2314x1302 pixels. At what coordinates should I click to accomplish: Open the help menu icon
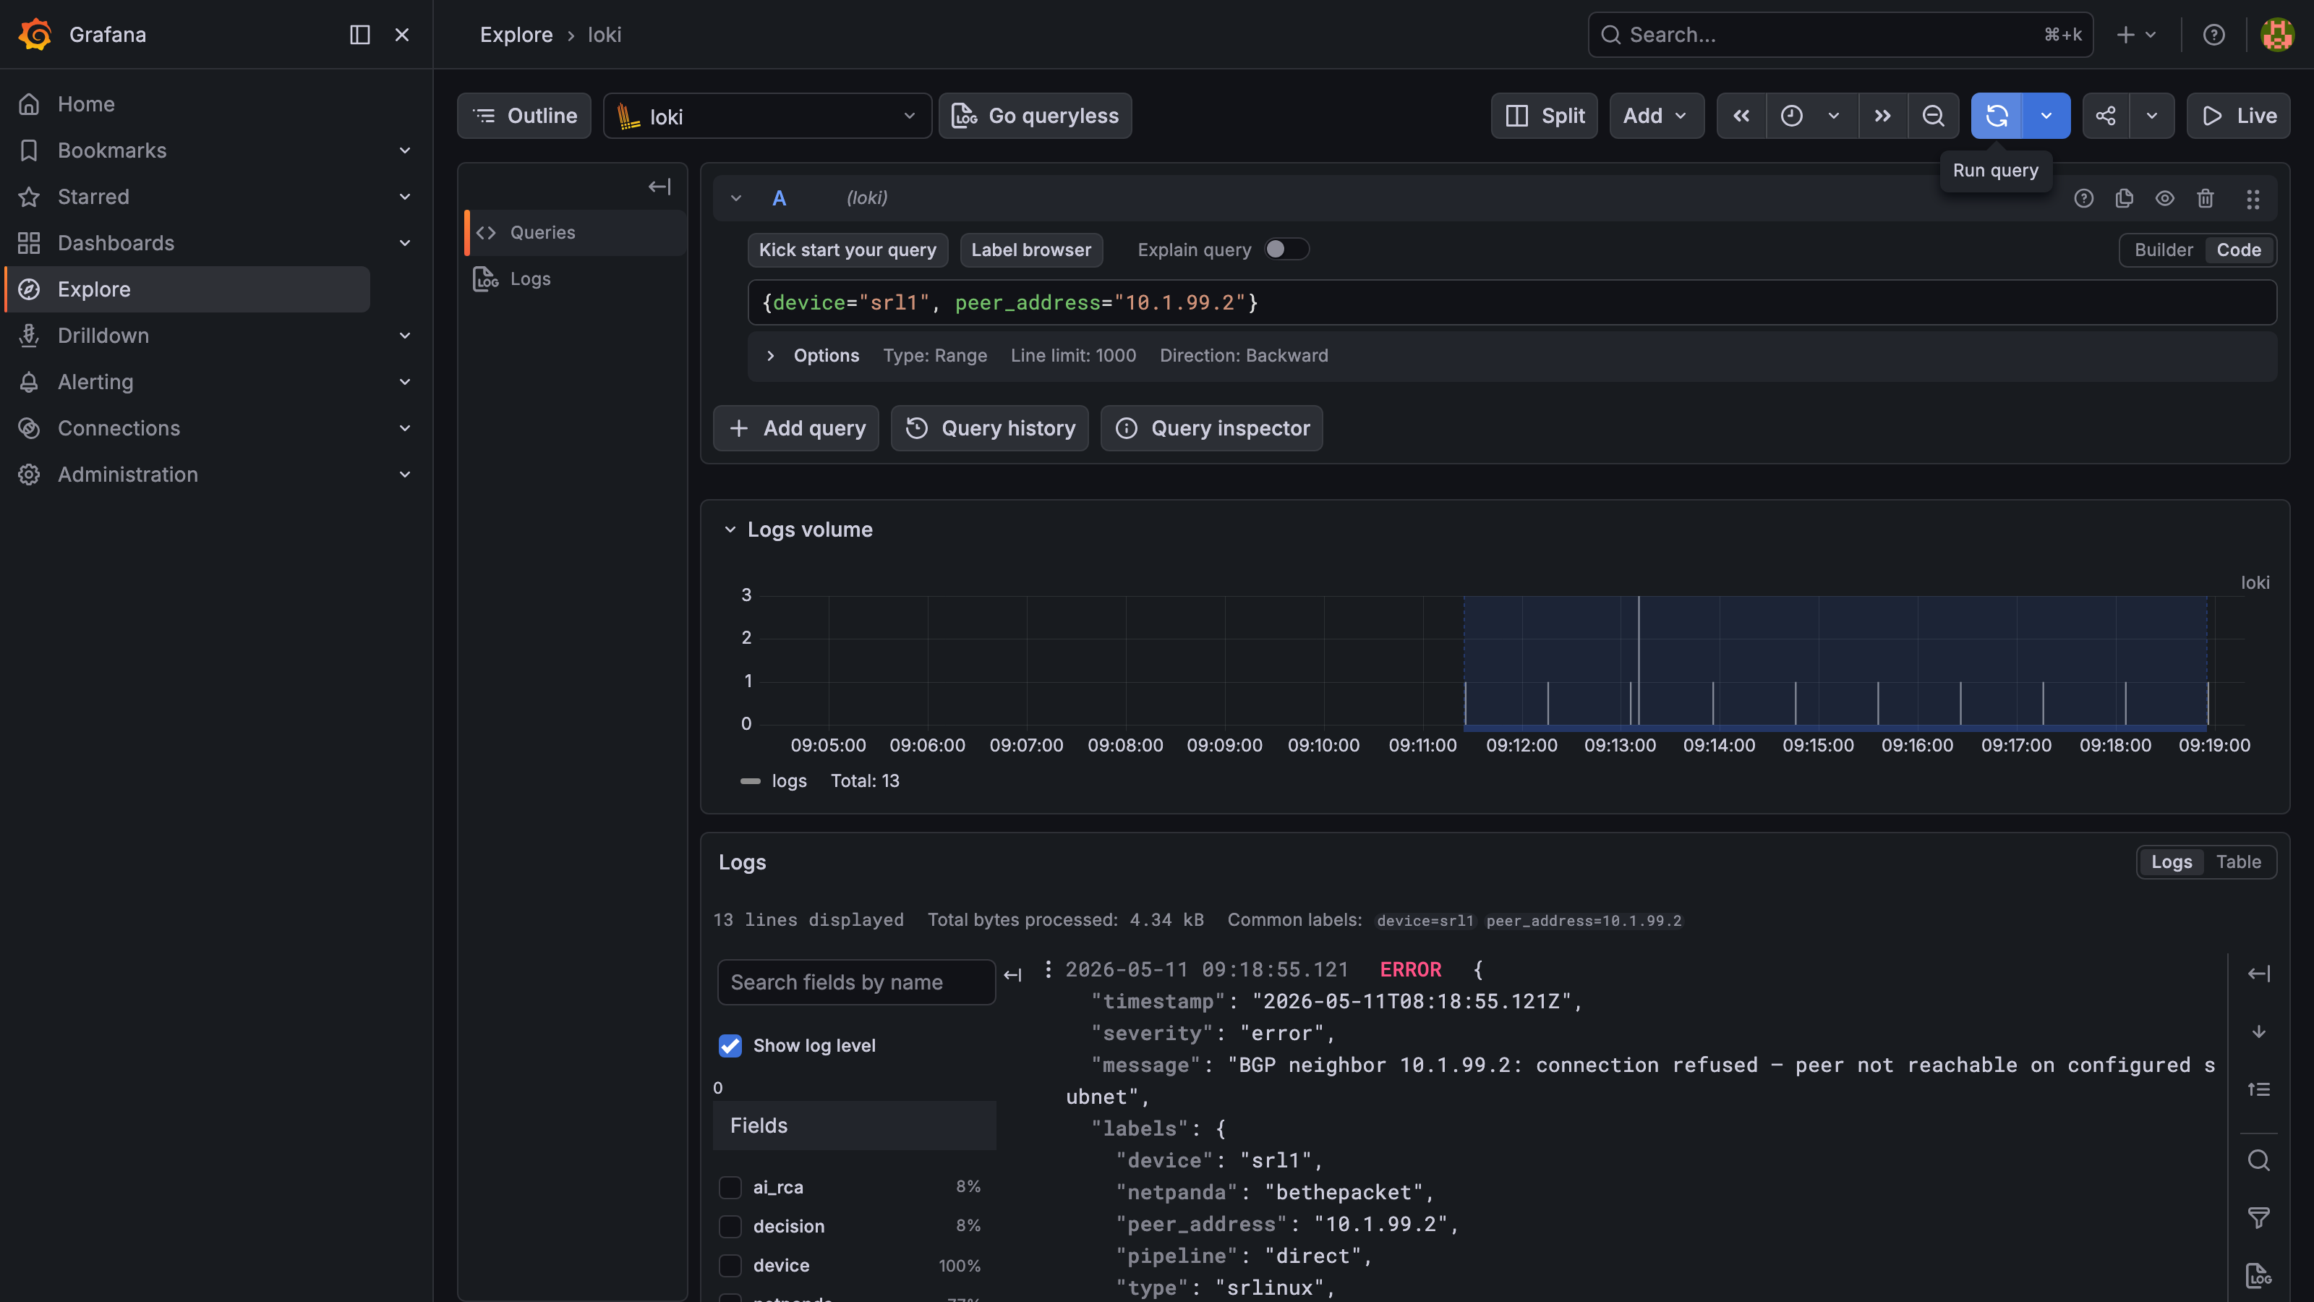[2213, 34]
